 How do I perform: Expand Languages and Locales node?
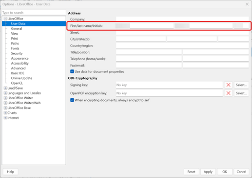coord(5,93)
